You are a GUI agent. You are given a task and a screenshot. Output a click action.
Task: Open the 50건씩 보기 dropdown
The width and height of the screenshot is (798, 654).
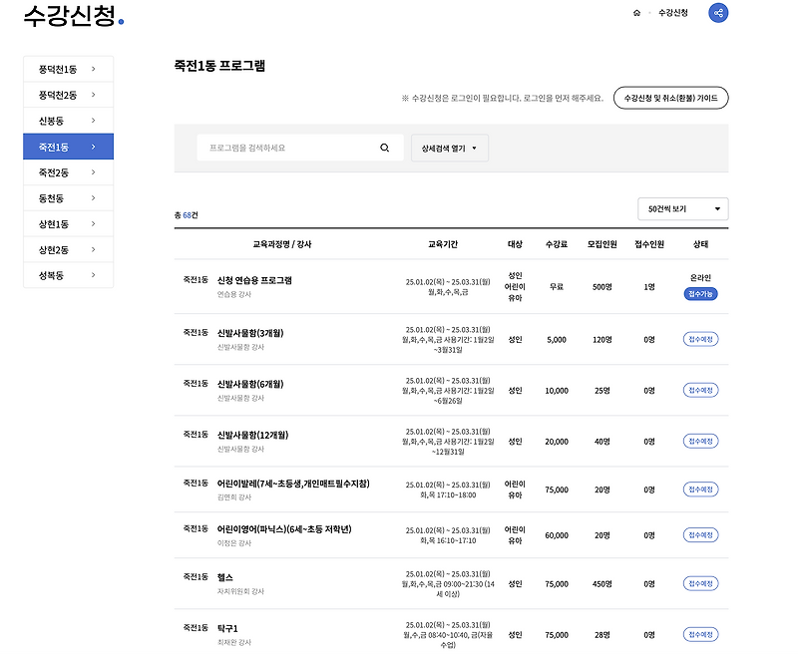tap(681, 208)
